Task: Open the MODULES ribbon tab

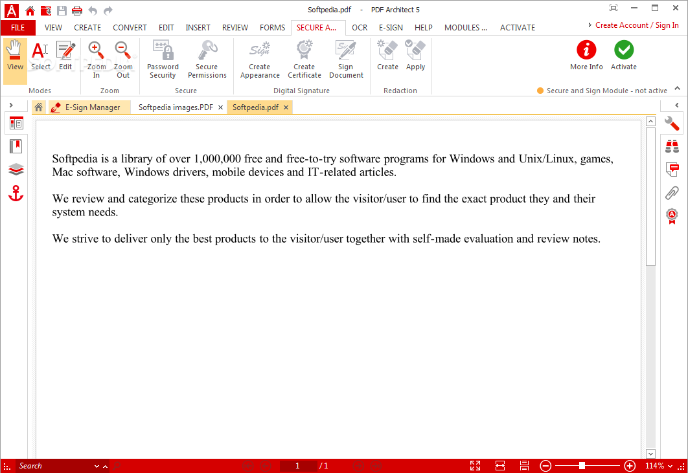Action: tap(466, 28)
